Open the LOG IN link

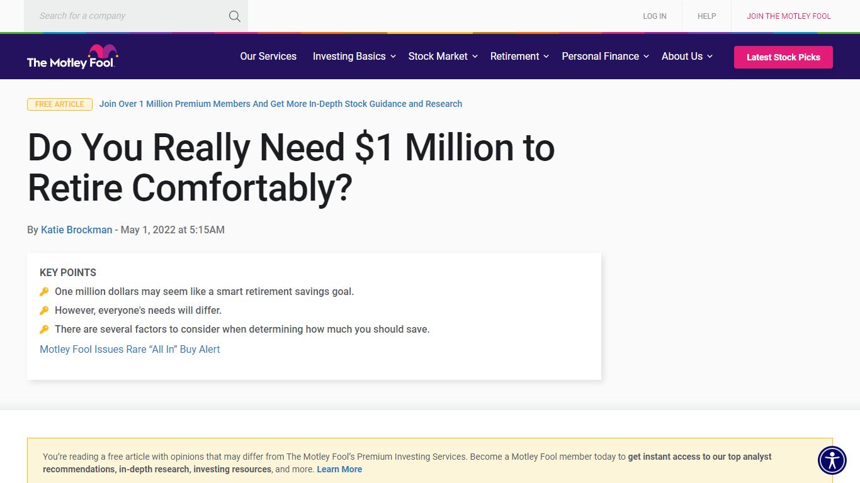pos(655,16)
